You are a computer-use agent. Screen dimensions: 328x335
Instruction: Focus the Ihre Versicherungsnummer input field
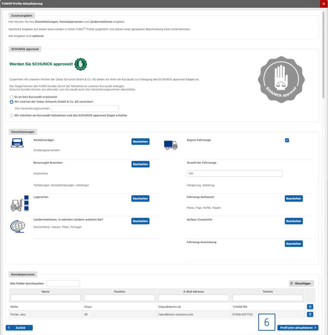85,109
